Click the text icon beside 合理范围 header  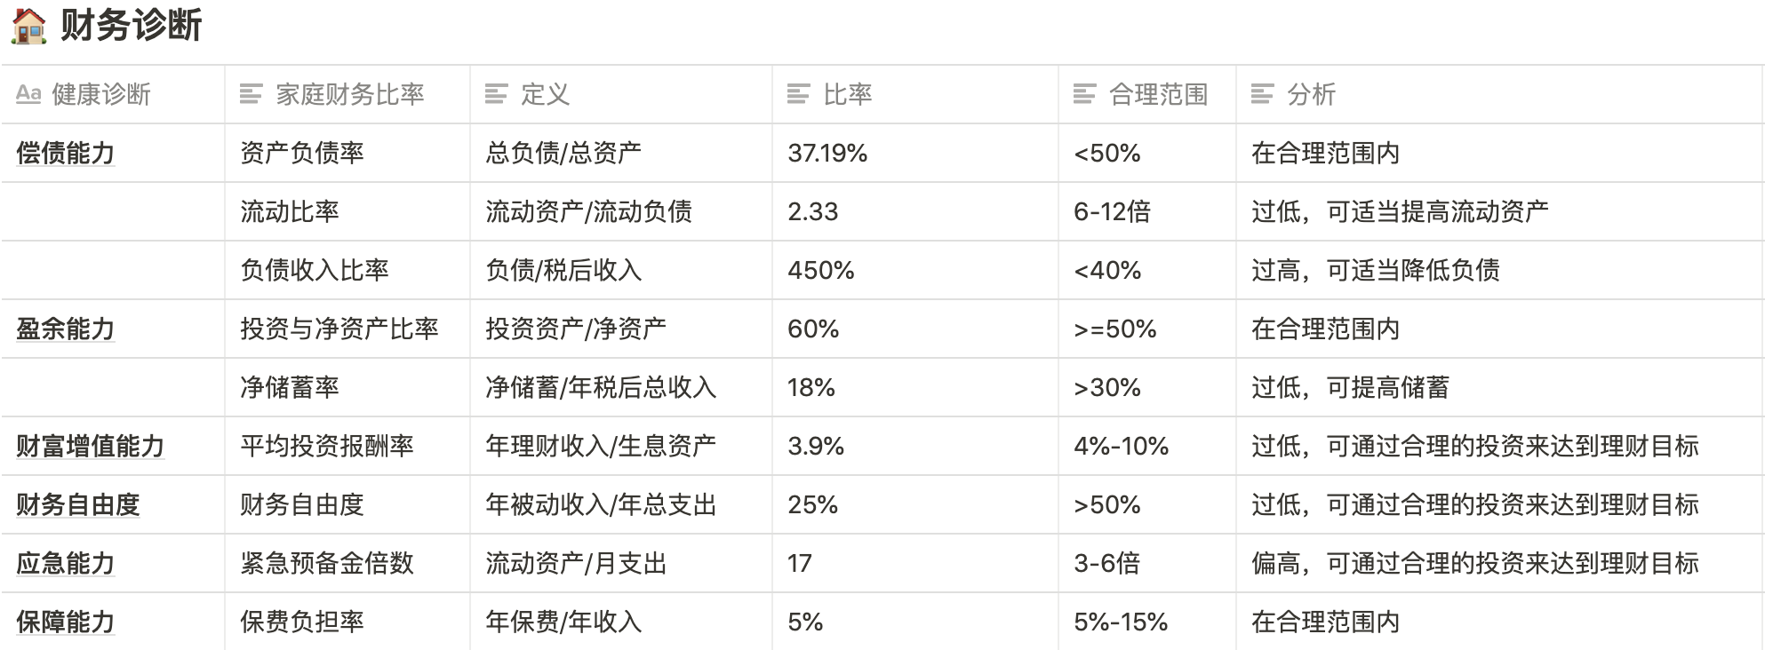coord(1084,93)
